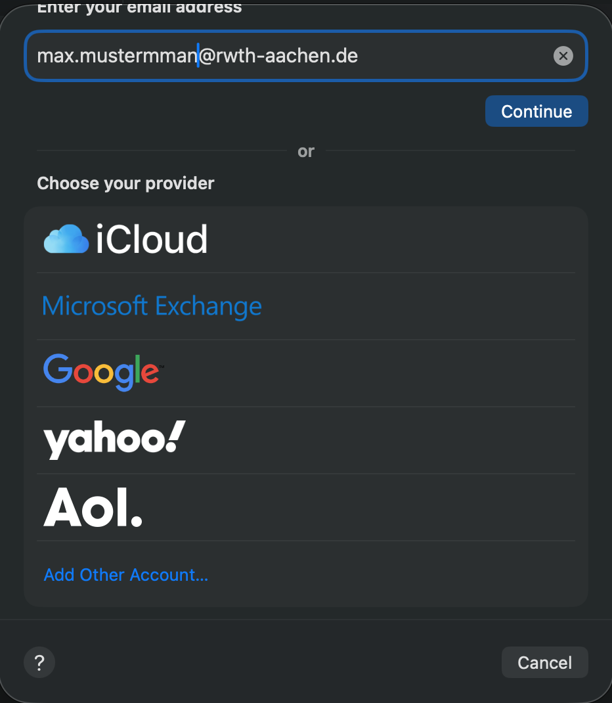Pick the Aol provider logo
Image resolution: width=612 pixels, height=703 pixels.
coord(93,507)
